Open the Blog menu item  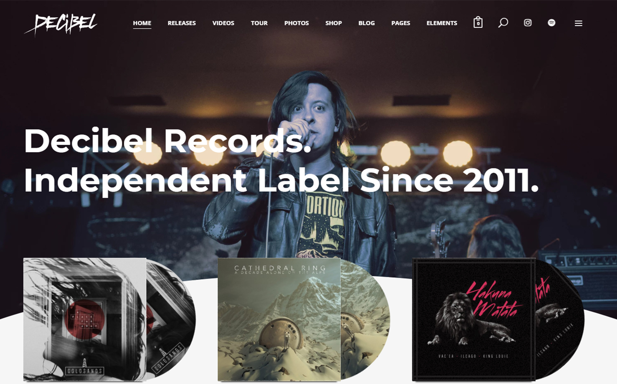click(x=367, y=23)
